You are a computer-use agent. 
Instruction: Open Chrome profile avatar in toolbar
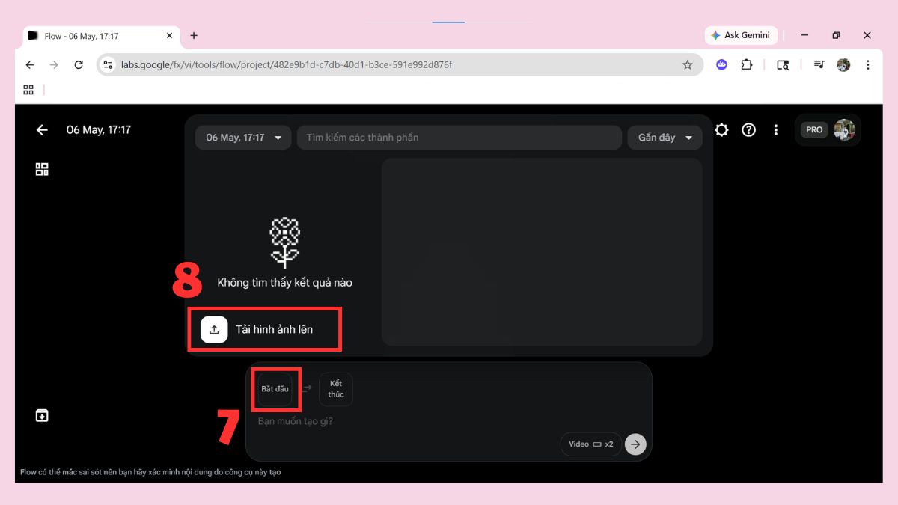pos(843,65)
